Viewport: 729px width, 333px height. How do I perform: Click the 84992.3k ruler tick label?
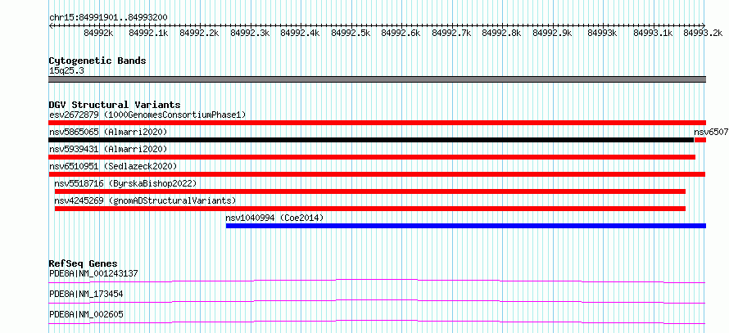pos(250,33)
